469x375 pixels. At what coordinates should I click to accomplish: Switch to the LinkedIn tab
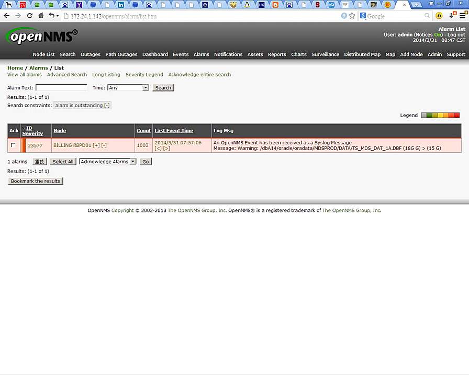121,5
